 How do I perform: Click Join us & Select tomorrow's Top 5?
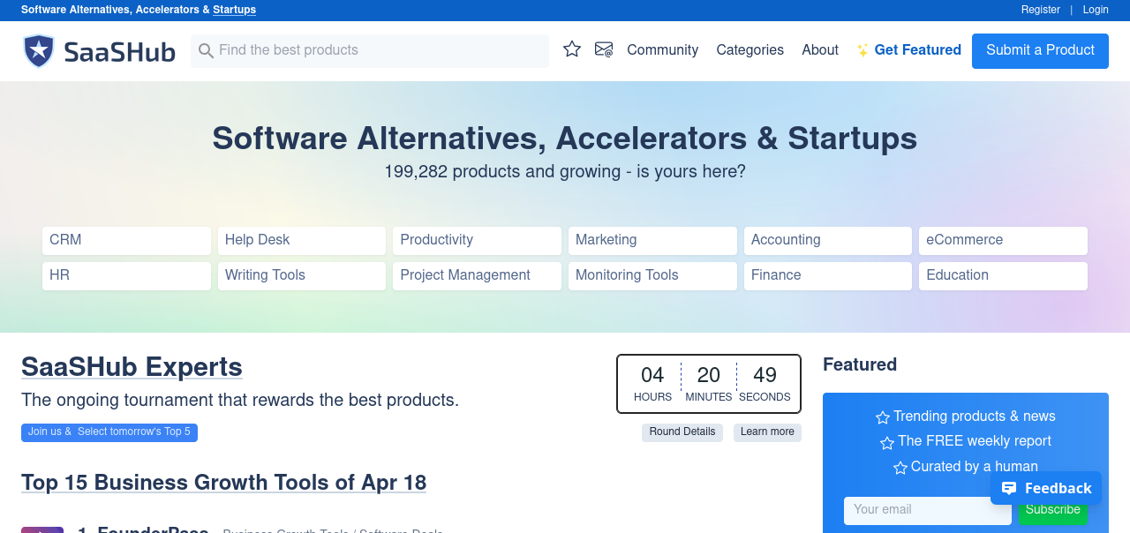(109, 432)
